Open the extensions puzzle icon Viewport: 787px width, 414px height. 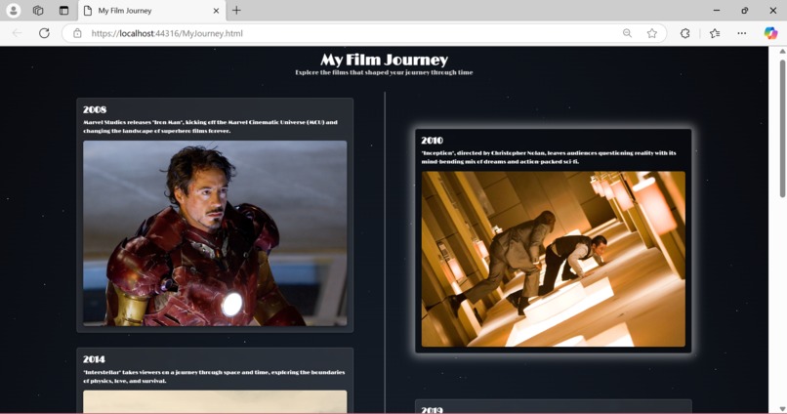coord(684,33)
